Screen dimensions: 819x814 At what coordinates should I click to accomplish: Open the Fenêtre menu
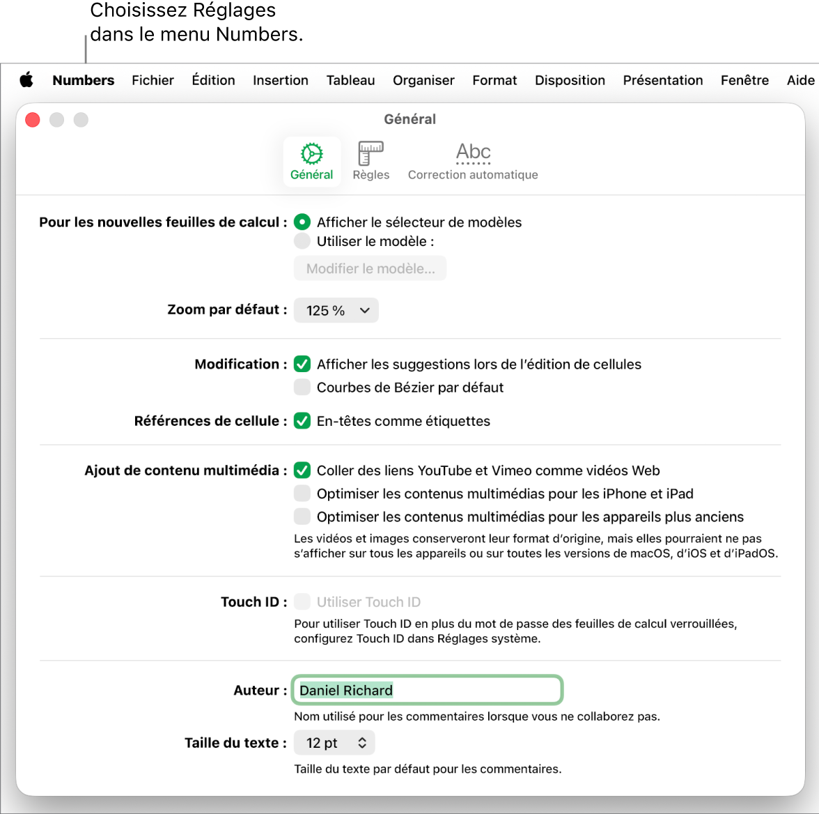pos(745,80)
